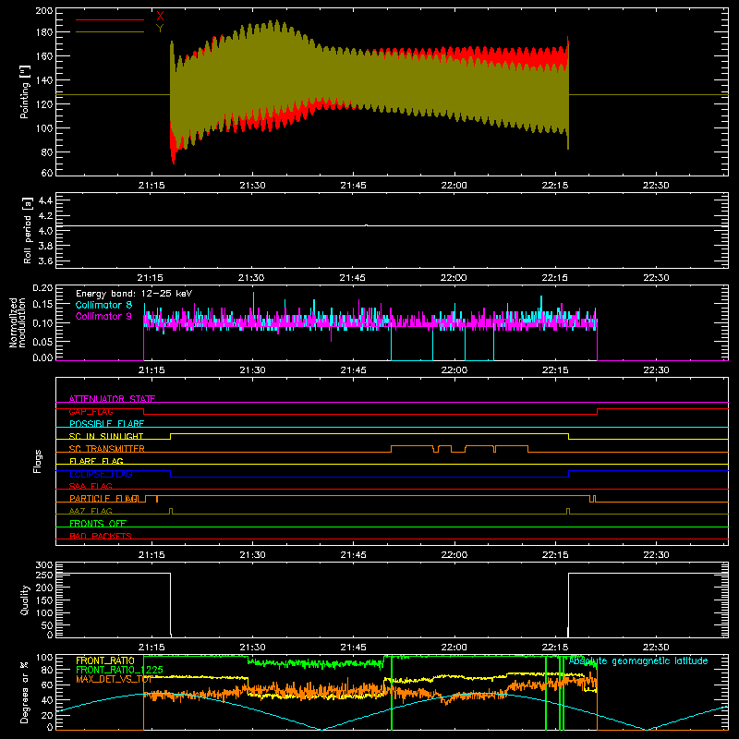739x739 pixels.
Task: Click the Flags axis title
Action: coord(38,461)
